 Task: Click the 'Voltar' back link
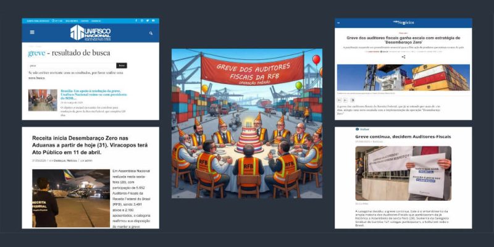point(364,129)
